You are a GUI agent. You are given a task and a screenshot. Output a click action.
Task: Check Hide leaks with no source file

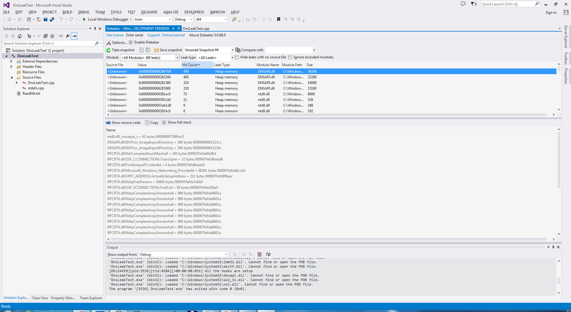237,57
